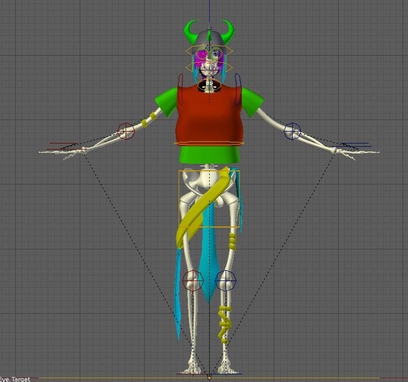Select the orange root marker at the feet
This screenshot has height=382, width=408.
pyautogui.click(x=209, y=377)
